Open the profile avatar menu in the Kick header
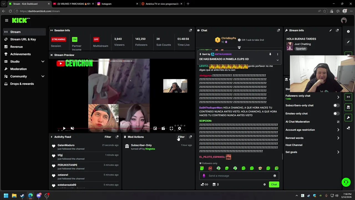Screen dimensions: 355x200 344,20
